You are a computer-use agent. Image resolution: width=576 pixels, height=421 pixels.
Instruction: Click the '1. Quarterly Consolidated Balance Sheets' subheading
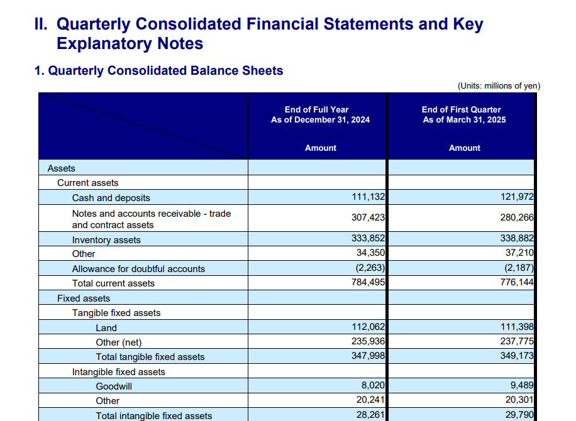(x=158, y=70)
